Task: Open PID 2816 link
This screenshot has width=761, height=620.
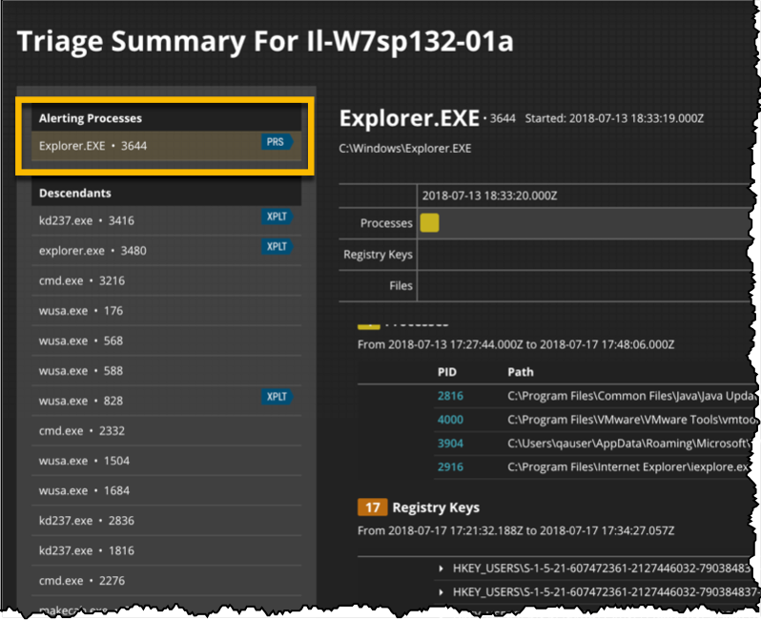Action: [x=450, y=396]
